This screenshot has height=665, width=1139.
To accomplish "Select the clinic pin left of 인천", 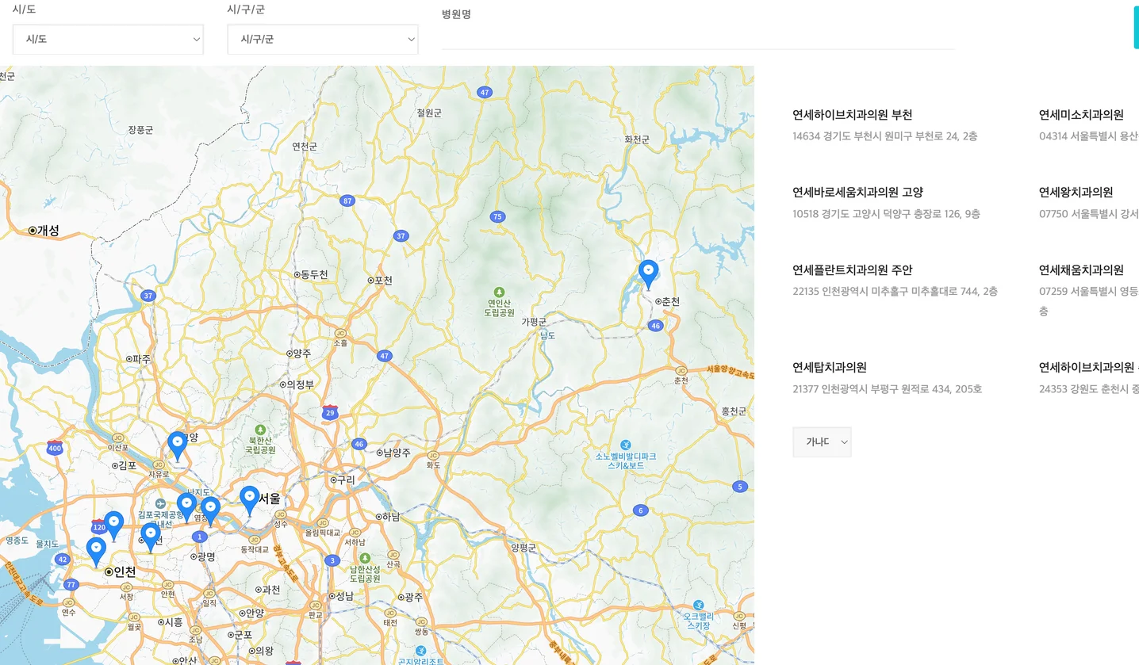I will (96, 552).
